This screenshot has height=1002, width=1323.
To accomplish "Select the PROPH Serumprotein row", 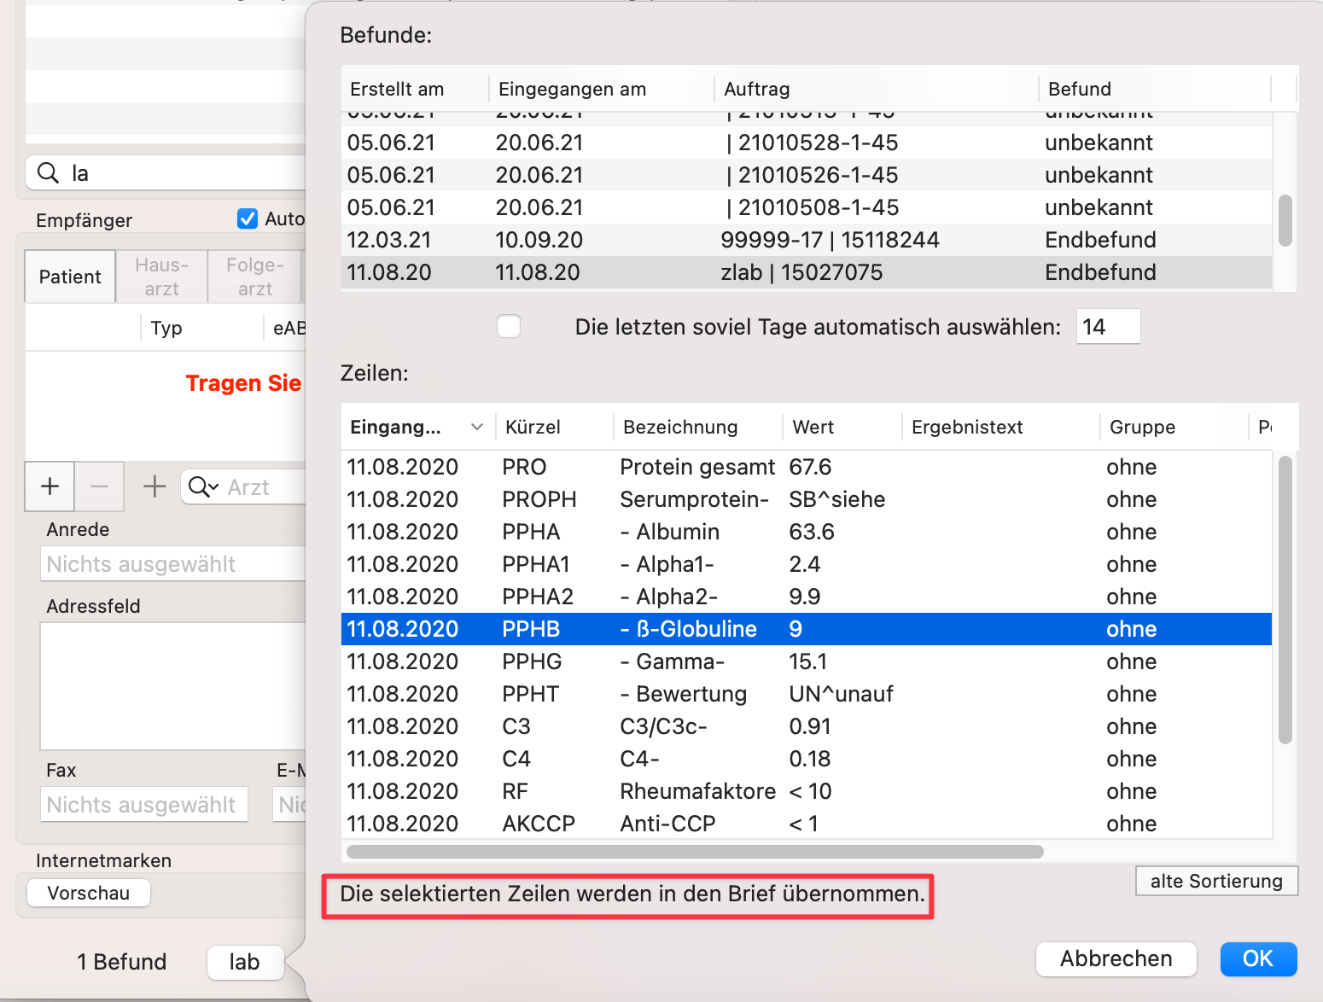I will pos(807,499).
